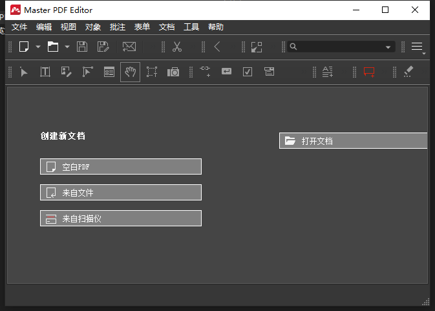Screen dimensions: 435x311
Task: Open the 工具 menu
Action: (191, 27)
